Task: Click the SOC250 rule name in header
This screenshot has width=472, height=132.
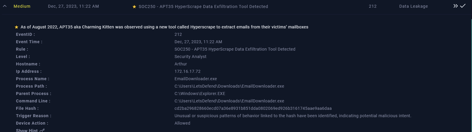Action: pyautogui.click(x=203, y=7)
